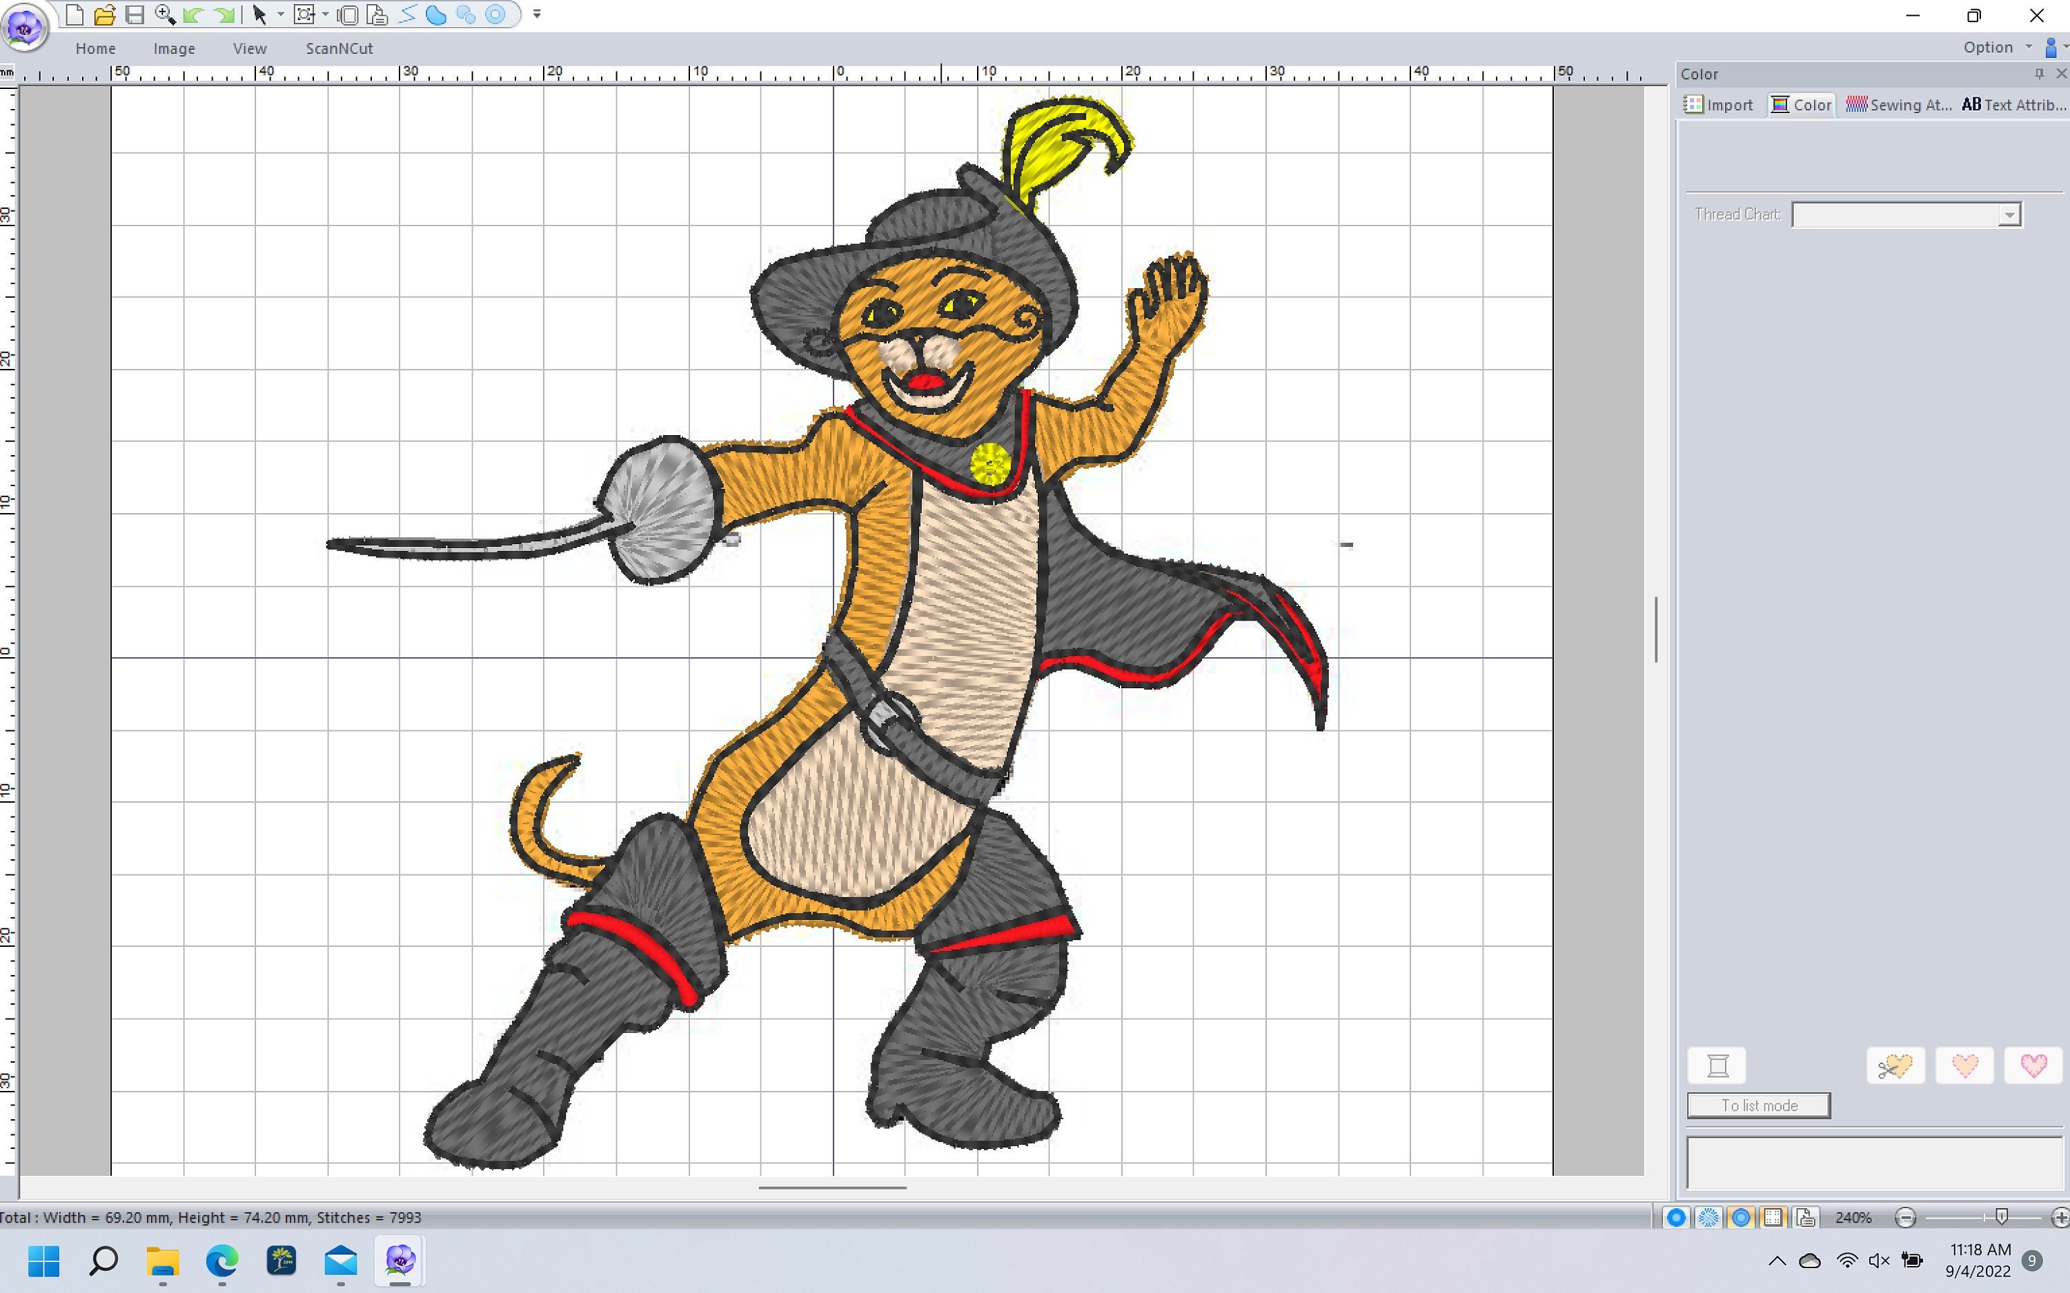Click the 240% zoom percentage value
The image size is (2070, 1293).
coord(1853,1218)
